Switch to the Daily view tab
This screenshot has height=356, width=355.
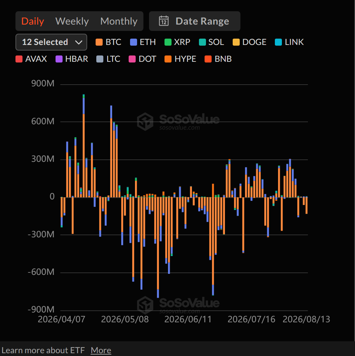click(x=32, y=21)
